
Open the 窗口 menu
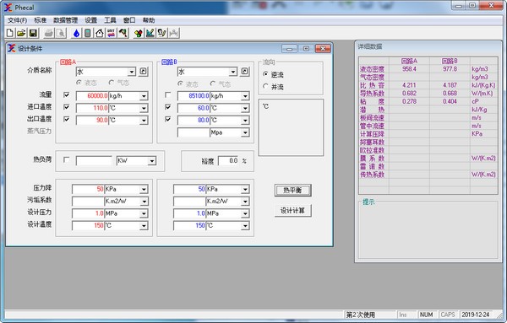[x=129, y=20]
